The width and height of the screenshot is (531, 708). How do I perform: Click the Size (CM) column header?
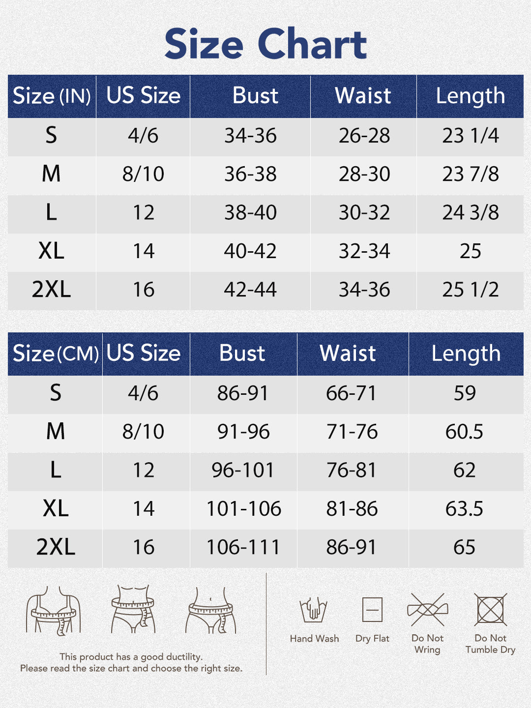click(55, 354)
